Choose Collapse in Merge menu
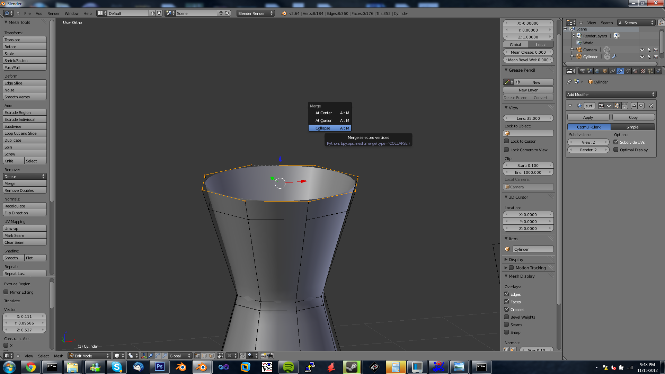The width and height of the screenshot is (665, 374). (x=330, y=128)
